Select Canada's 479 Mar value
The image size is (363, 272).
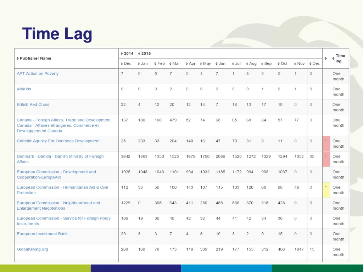(x=173, y=120)
